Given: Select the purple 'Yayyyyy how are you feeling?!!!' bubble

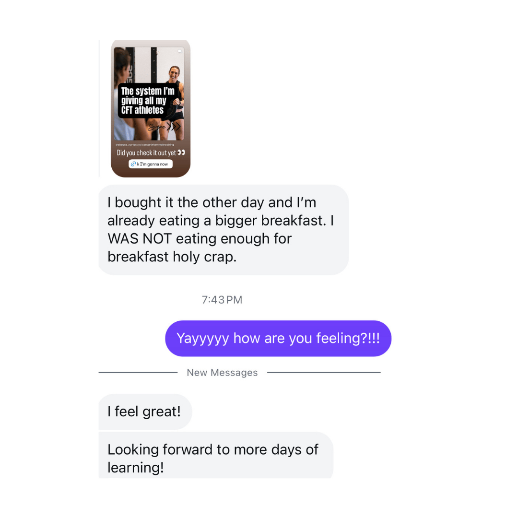Looking at the screenshot, I should (x=278, y=338).
